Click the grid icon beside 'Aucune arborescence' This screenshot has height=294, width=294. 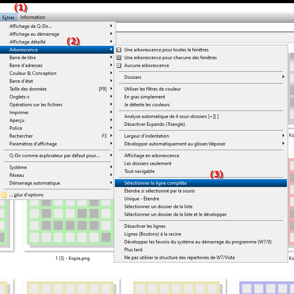pyautogui.click(x=119, y=65)
